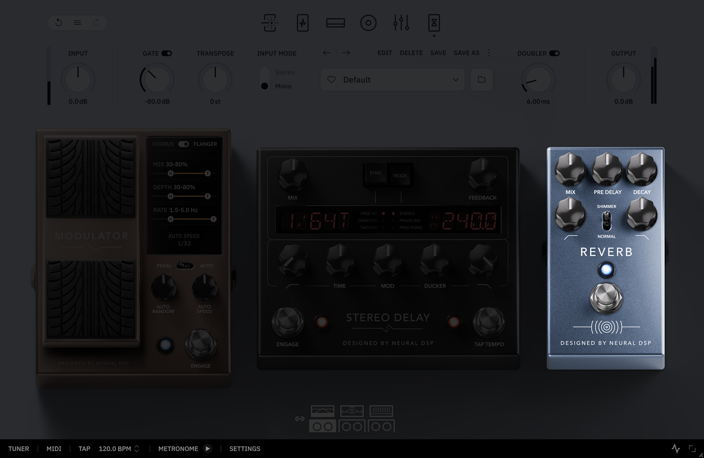Click the chain link icon beside the amp selectors
The image size is (704, 458).
tap(300, 419)
